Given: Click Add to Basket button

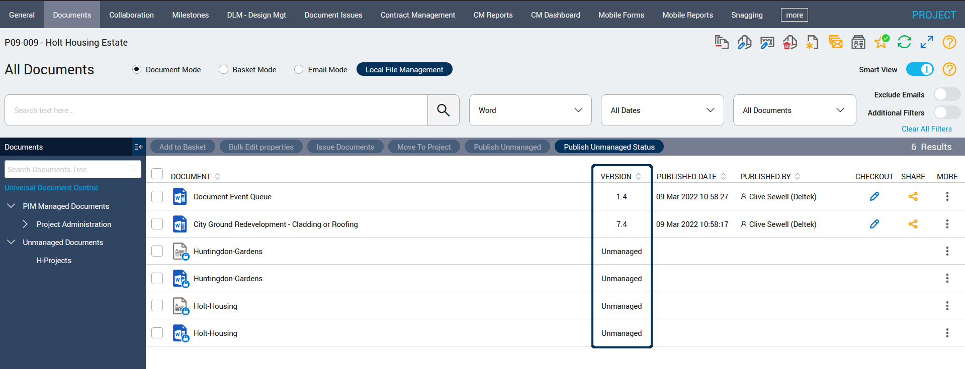Looking at the screenshot, I should [183, 147].
